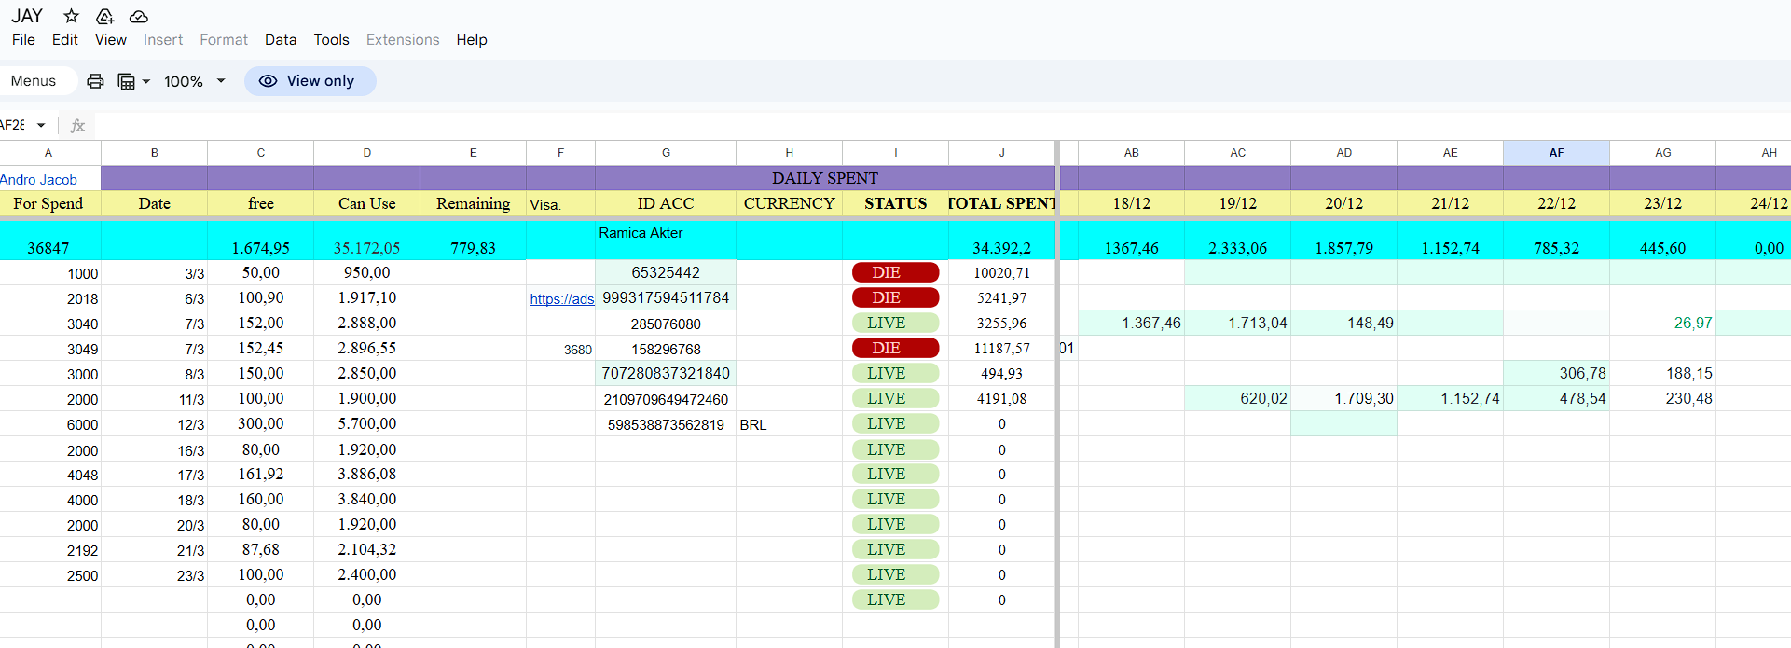Image resolution: width=1791 pixels, height=648 pixels.
Task: Select the STATUS header cell
Action: 895,203
